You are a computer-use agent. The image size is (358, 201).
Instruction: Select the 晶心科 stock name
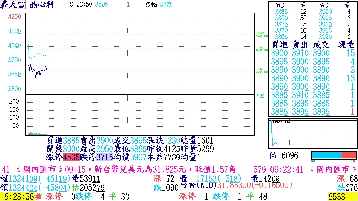click(x=42, y=4)
